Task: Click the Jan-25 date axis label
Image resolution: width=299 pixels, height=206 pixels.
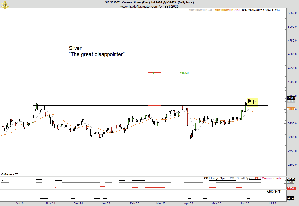Action: (x=105, y=204)
